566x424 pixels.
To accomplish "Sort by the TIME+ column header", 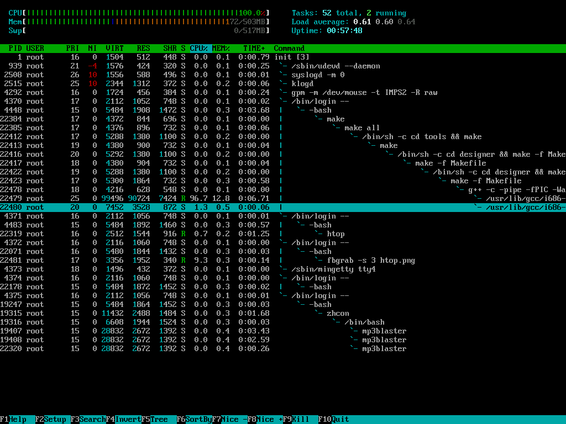I will [254, 49].
